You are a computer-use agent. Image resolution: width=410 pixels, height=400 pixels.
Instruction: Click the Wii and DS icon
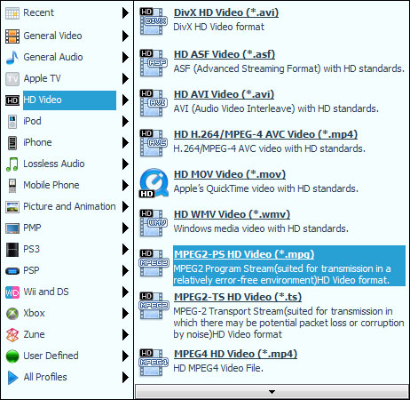point(12,292)
